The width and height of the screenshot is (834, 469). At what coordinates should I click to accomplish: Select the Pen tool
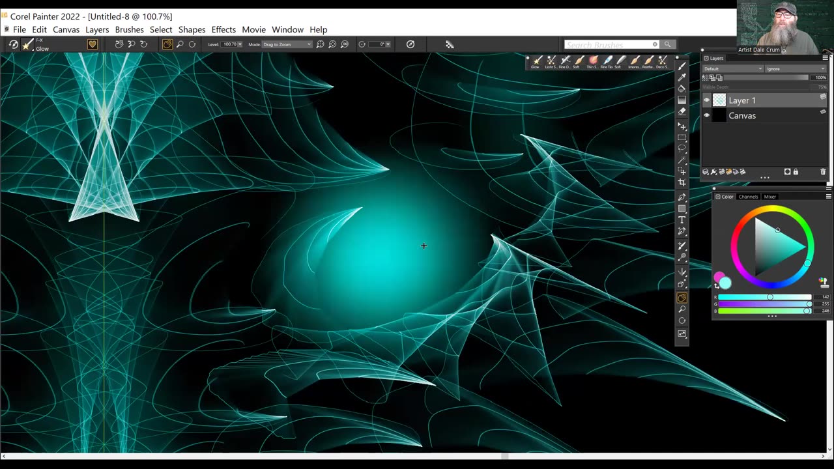coord(682,197)
